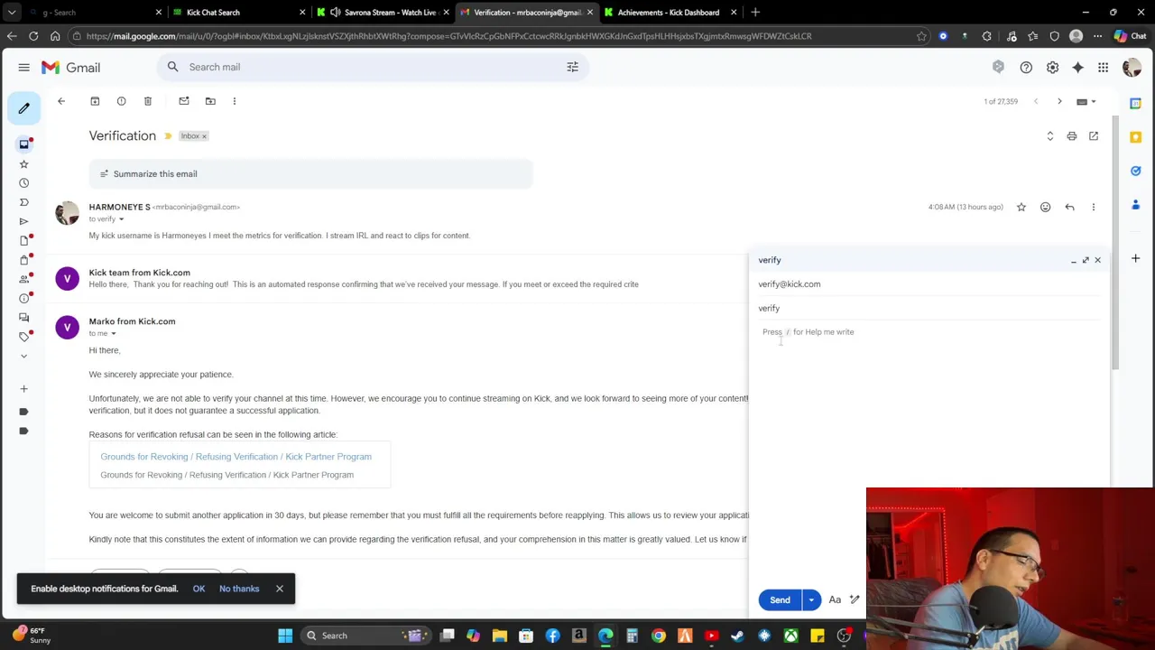Image resolution: width=1155 pixels, height=650 pixels.
Task: Remove Inbox label from conversation
Action: (204, 136)
